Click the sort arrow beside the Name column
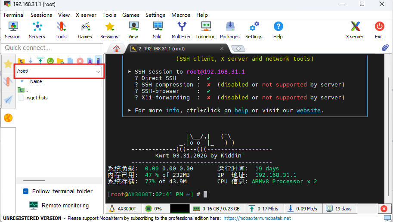393x222 pixels. click(x=22, y=81)
